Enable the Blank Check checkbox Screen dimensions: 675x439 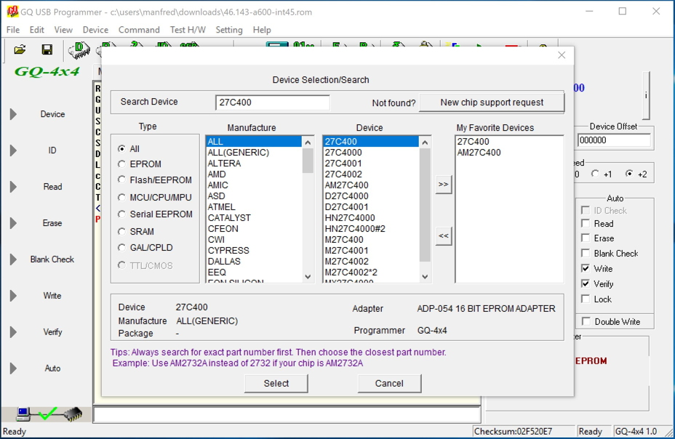tap(586, 254)
